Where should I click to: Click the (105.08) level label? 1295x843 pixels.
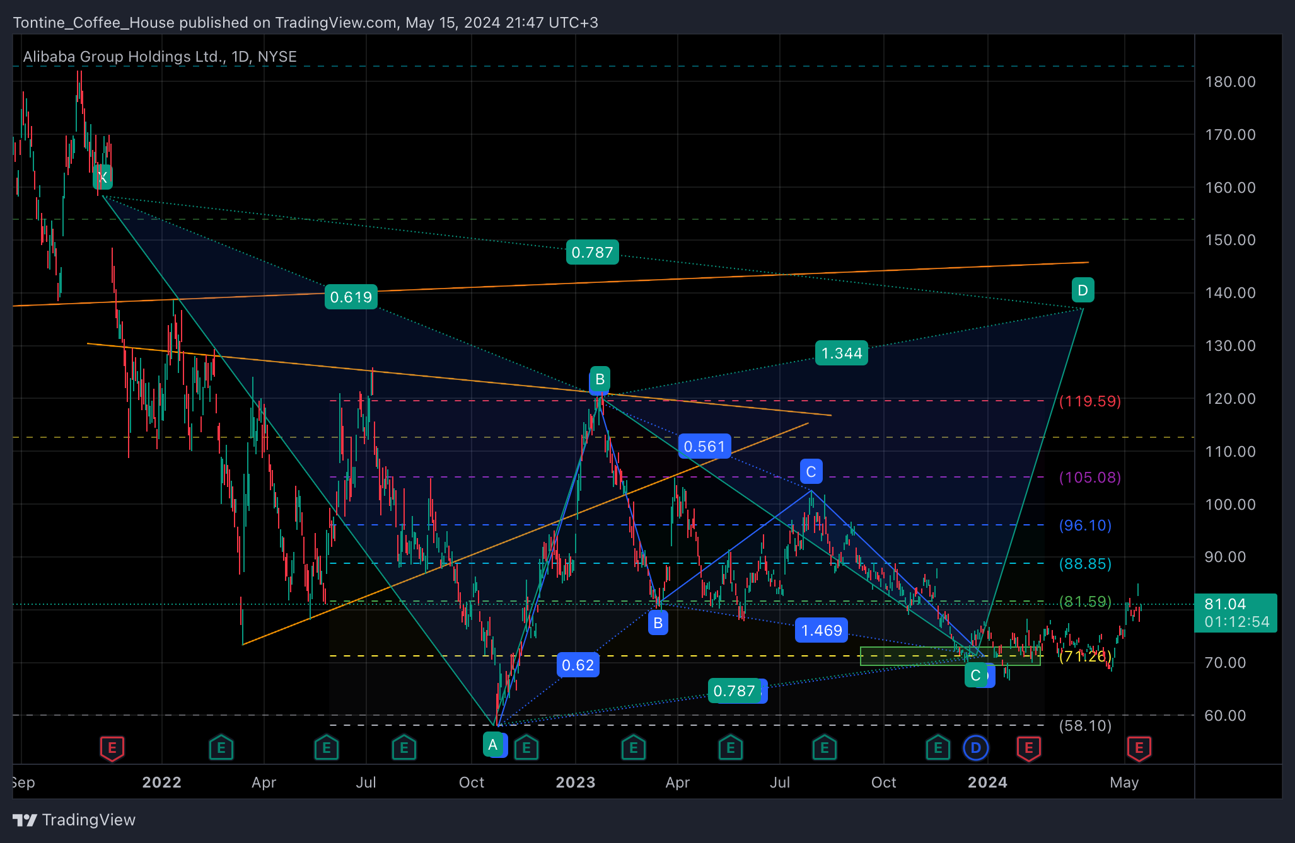[1090, 478]
